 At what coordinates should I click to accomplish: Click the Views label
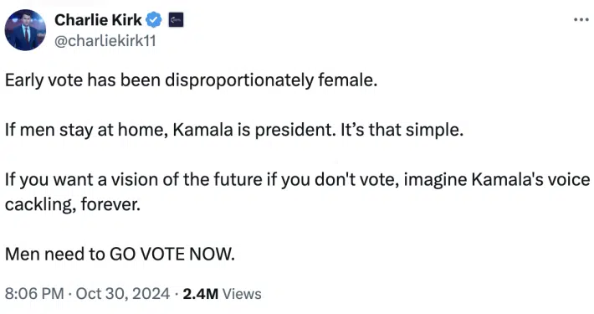click(242, 294)
